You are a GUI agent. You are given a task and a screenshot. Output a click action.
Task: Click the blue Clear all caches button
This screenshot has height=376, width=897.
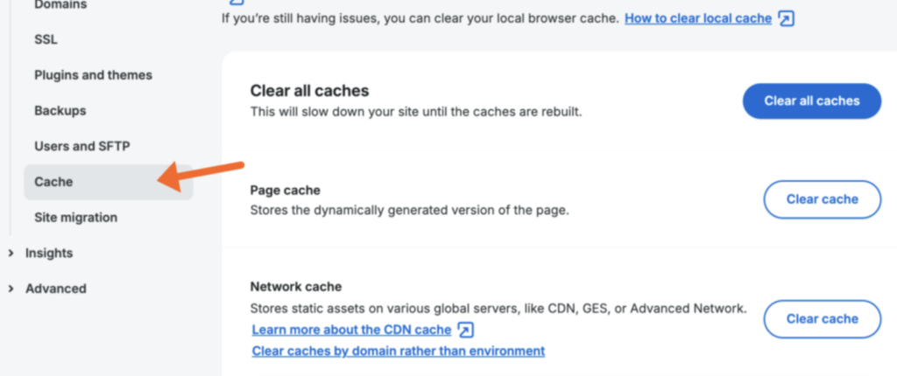coord(812,101)
